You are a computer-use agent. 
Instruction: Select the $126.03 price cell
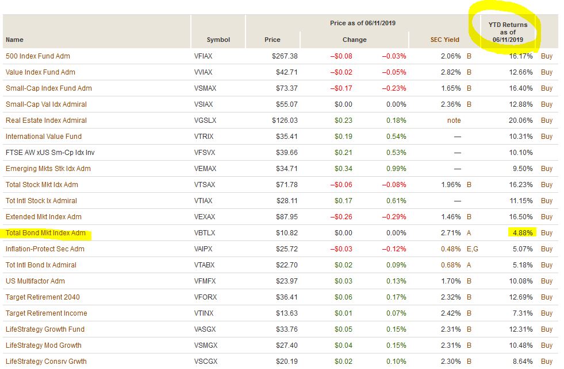[x=285, y=121]
